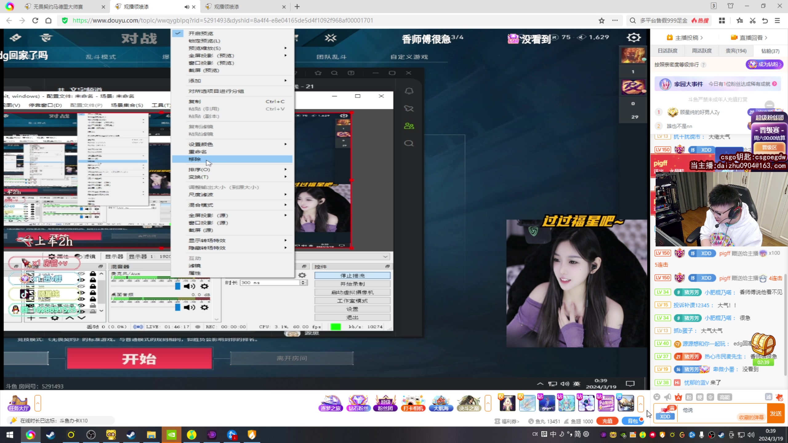The height and width of the screenshot is (443, 788).
Task: Open the XDD fan badge selector
Action: (x=665, y=413)
